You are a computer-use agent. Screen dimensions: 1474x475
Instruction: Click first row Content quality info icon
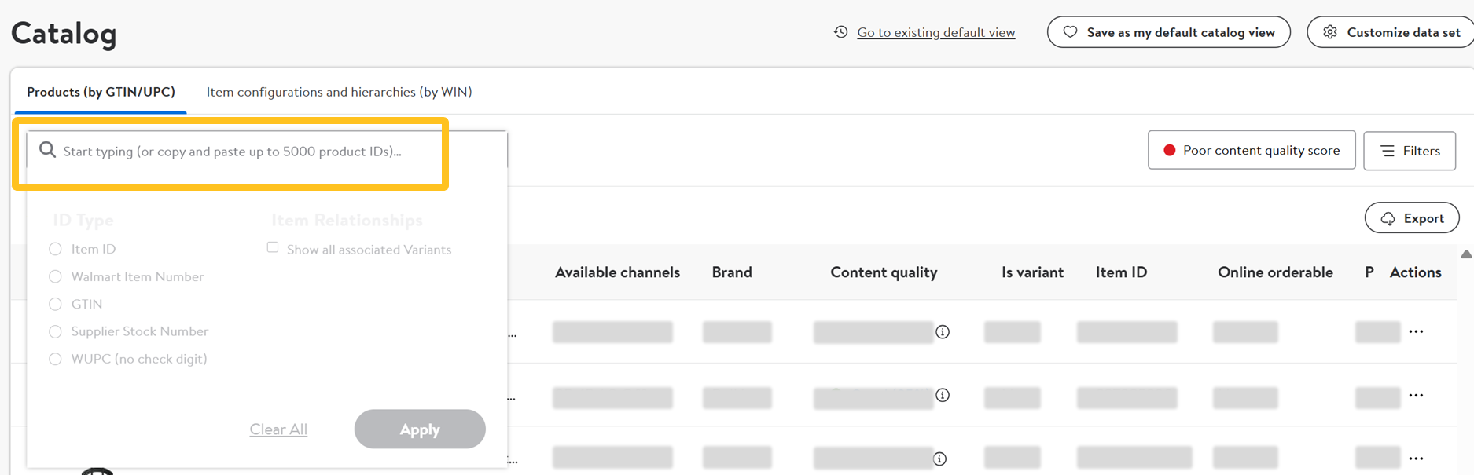[943, 332]
